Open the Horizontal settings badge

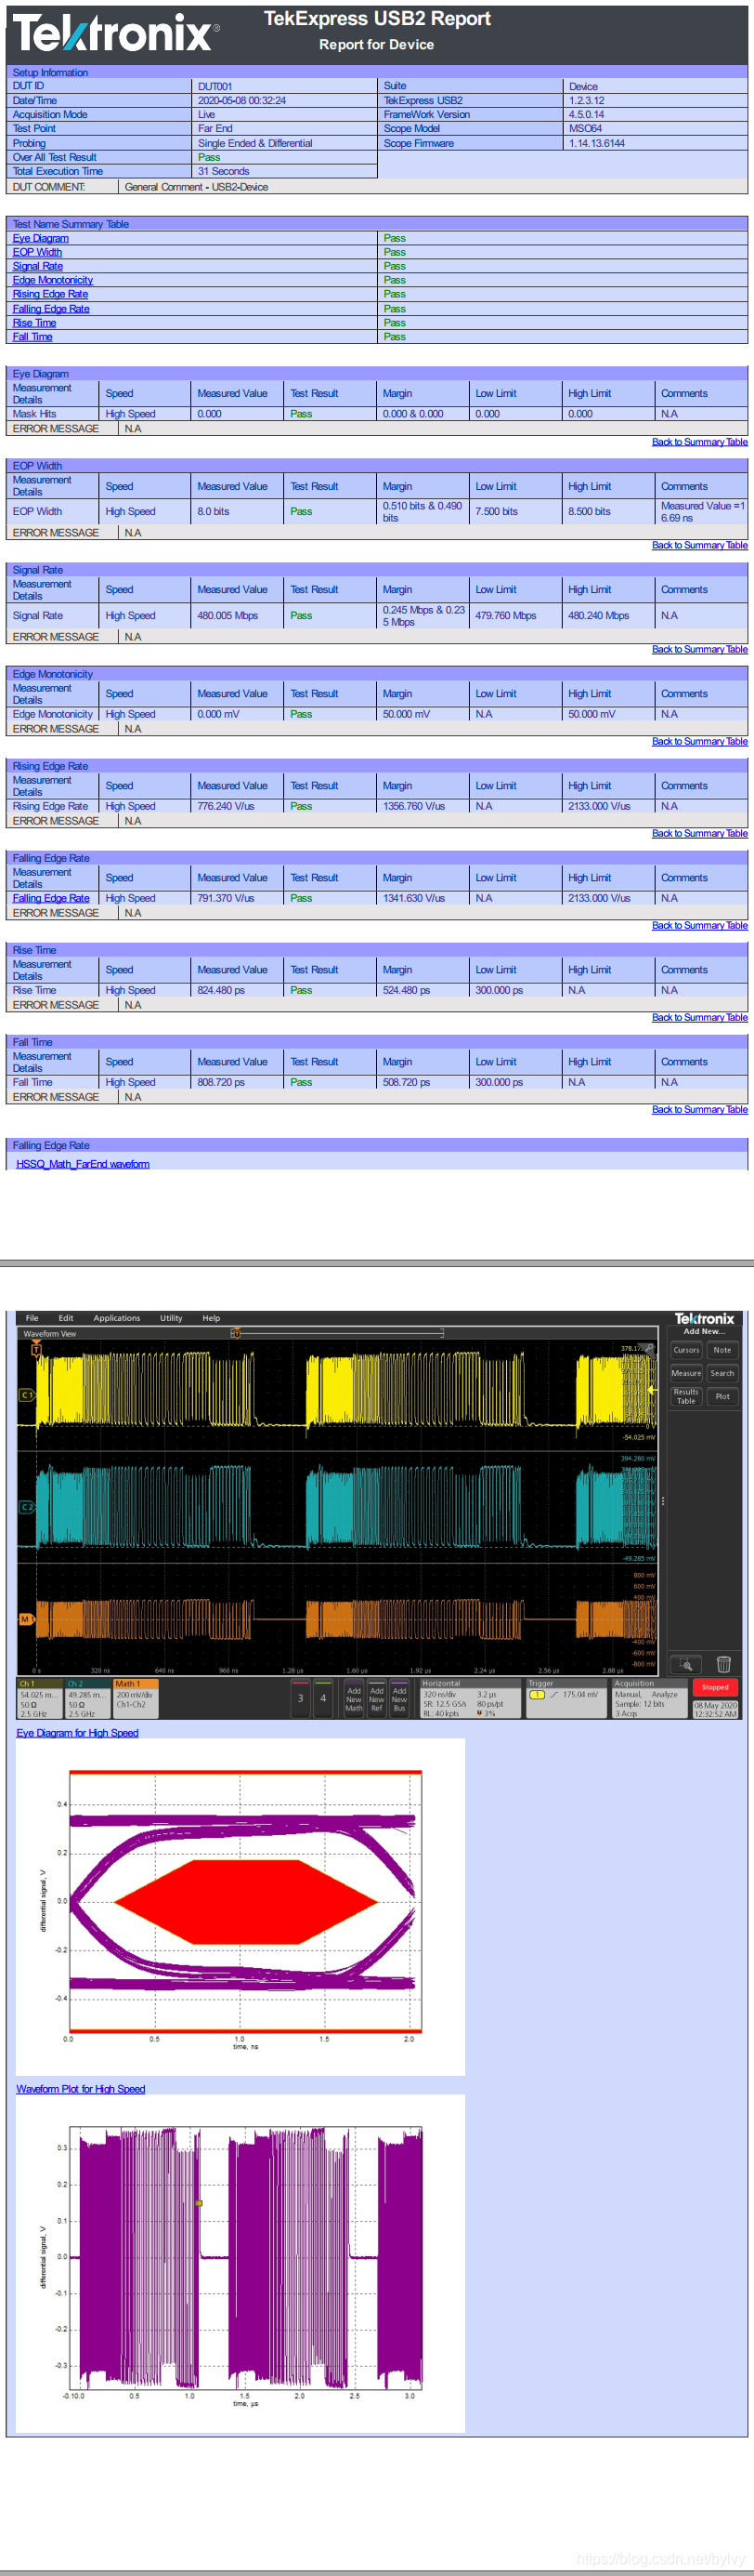click(471, 1698)
